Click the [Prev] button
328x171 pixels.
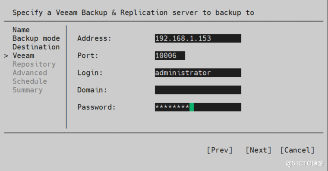pyautogui.click(x=220, y=150)
